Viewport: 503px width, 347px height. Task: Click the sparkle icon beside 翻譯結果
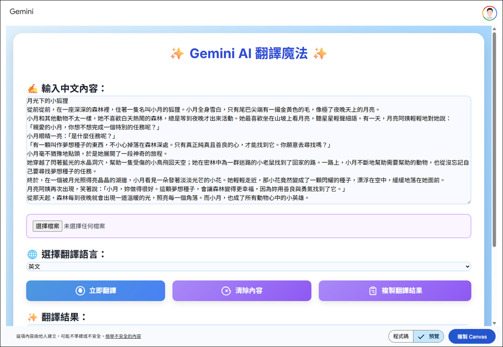click(x=32, y=317)
